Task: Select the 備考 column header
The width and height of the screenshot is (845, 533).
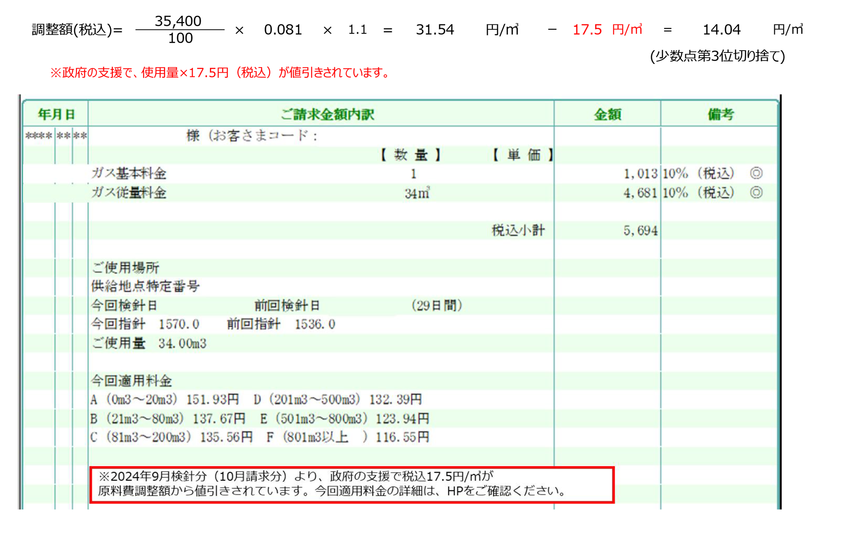Action: (x=720, y=115)
